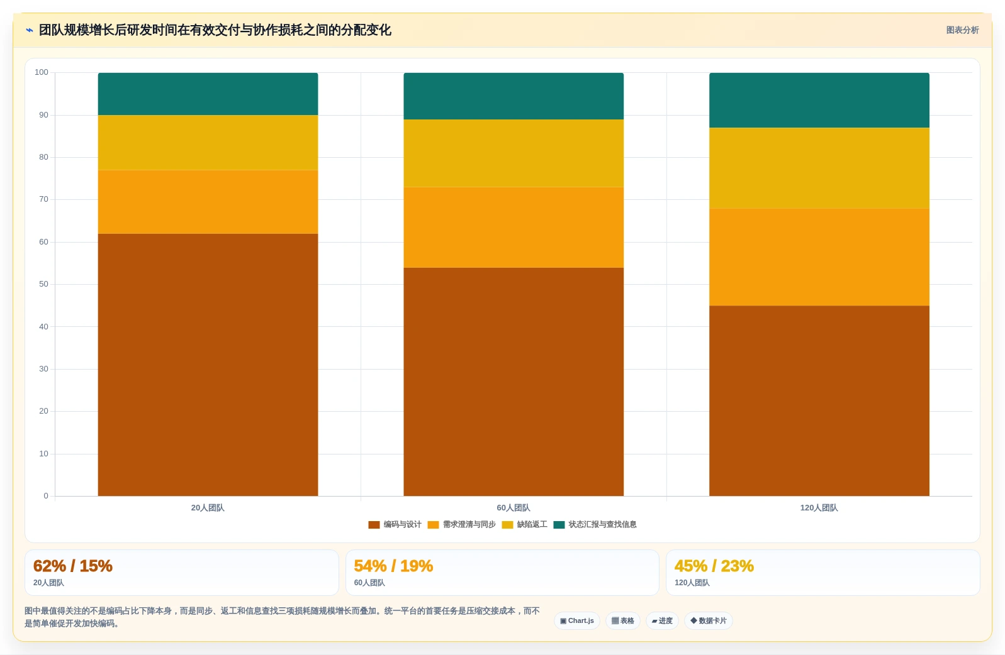Select the 54% / 19% stat card
The width and height of the screenshot is (1005, 655).
(502, 573)
